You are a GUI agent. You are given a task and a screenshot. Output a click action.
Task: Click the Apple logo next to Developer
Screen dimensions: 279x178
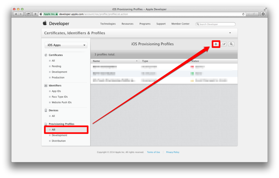tap(45, 23)
